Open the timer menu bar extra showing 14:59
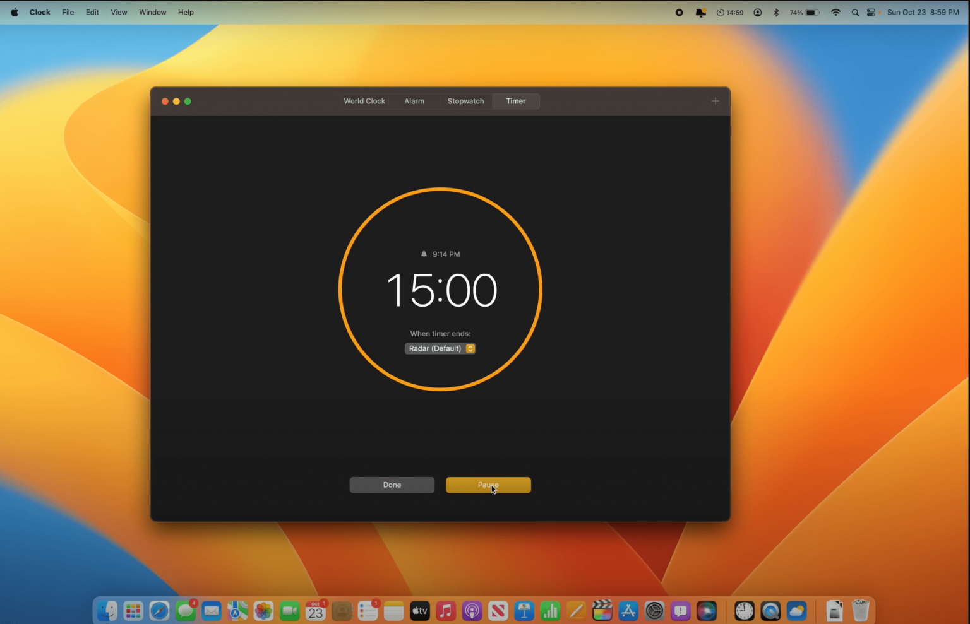The image size is (970, 624). 731,12
